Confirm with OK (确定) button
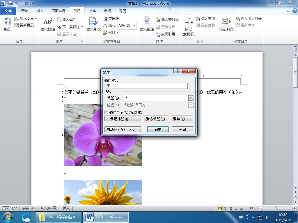 tap(158, 129)
